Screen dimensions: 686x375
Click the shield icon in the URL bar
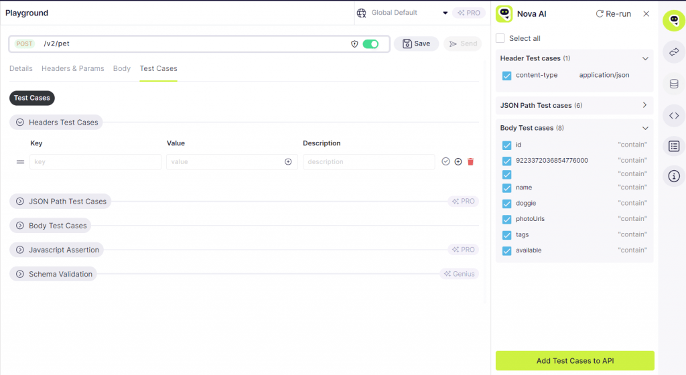click(x=354, y=44)
